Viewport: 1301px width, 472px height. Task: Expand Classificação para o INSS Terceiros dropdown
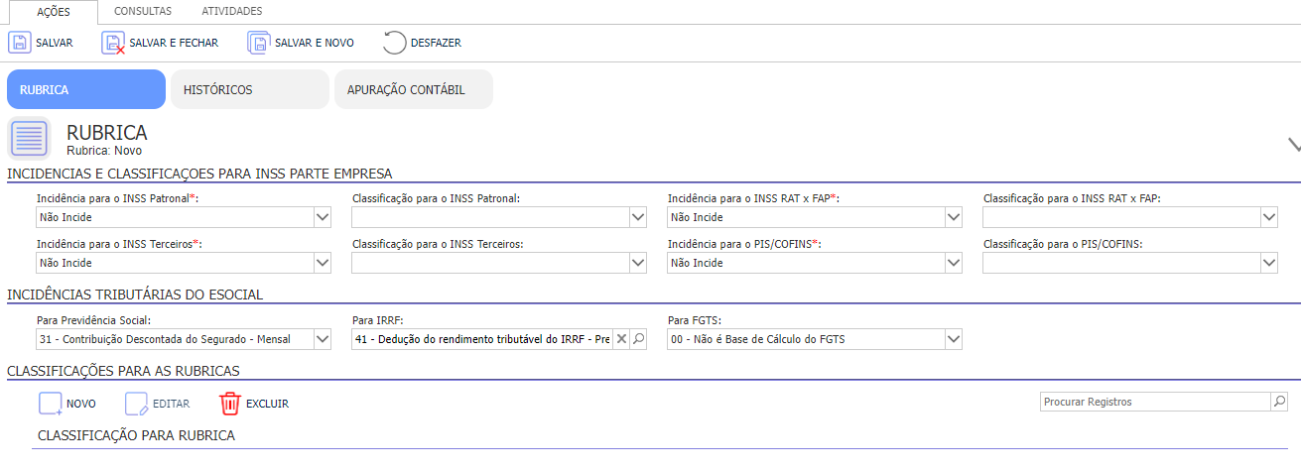tap(637, 263)
